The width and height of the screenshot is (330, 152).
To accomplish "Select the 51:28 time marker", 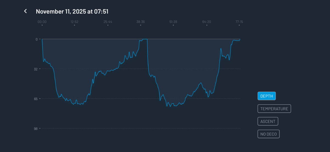I will [x=173, y=22].
